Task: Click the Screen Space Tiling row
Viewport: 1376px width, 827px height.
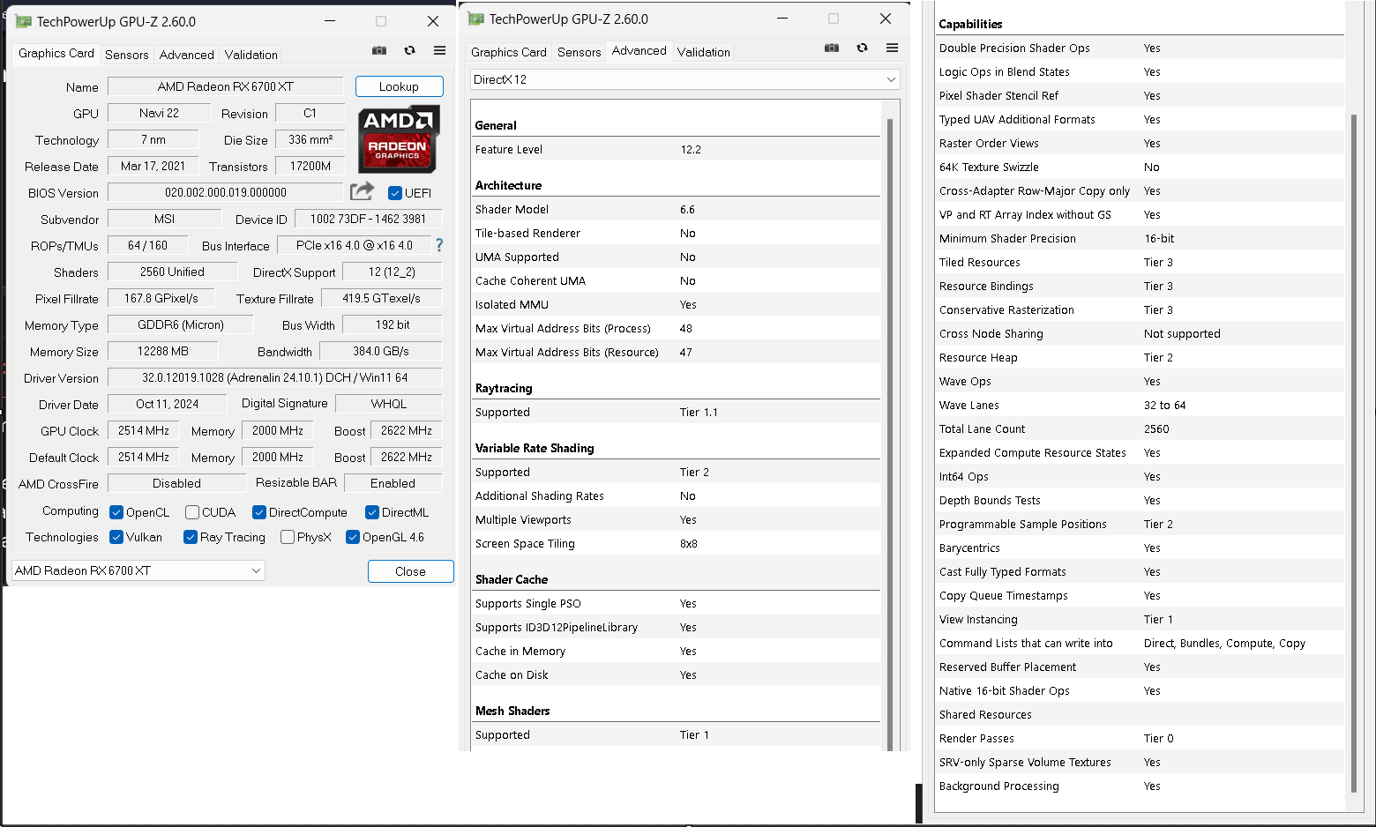Action: click(676, 543)
